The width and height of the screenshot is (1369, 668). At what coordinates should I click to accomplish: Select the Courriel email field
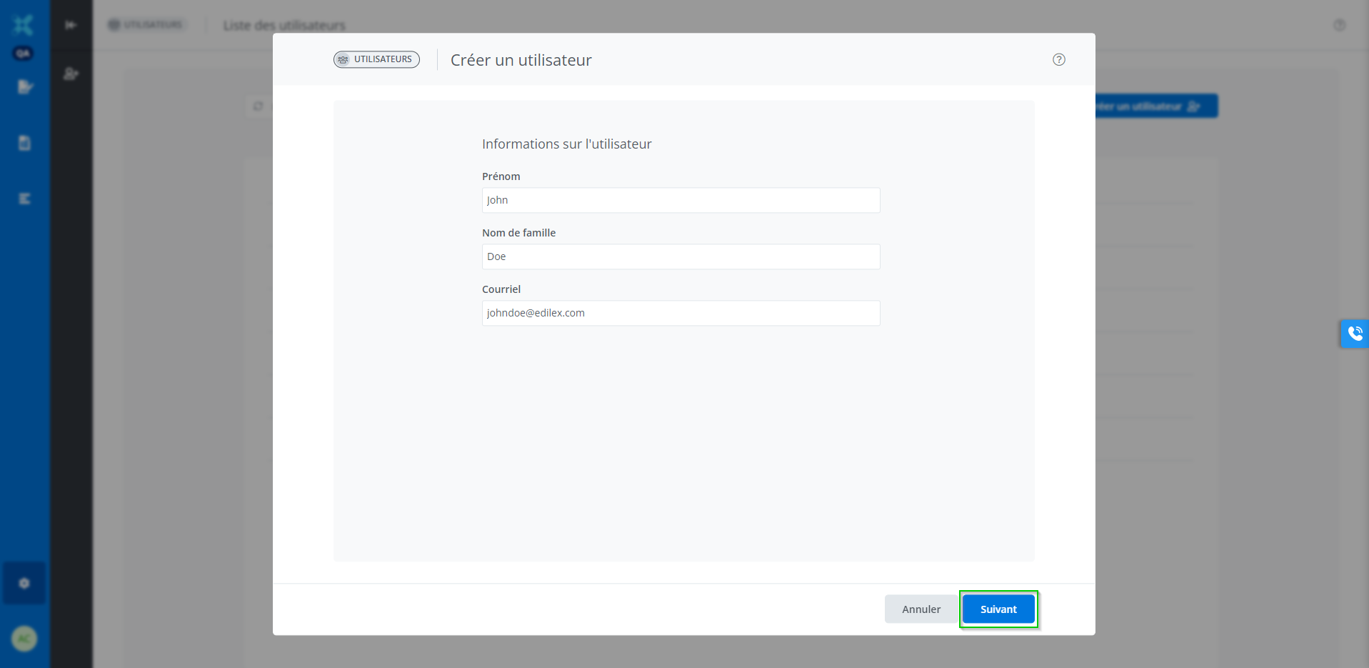point(680,313)
